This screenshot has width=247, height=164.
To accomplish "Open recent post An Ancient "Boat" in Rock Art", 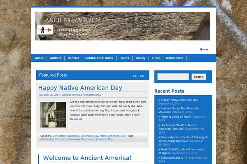I will [177, 127].
